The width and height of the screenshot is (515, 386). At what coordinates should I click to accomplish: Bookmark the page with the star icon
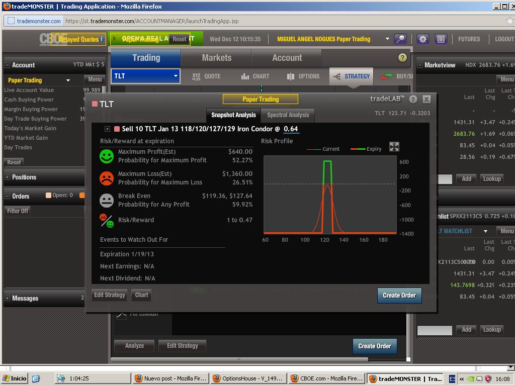510,21
